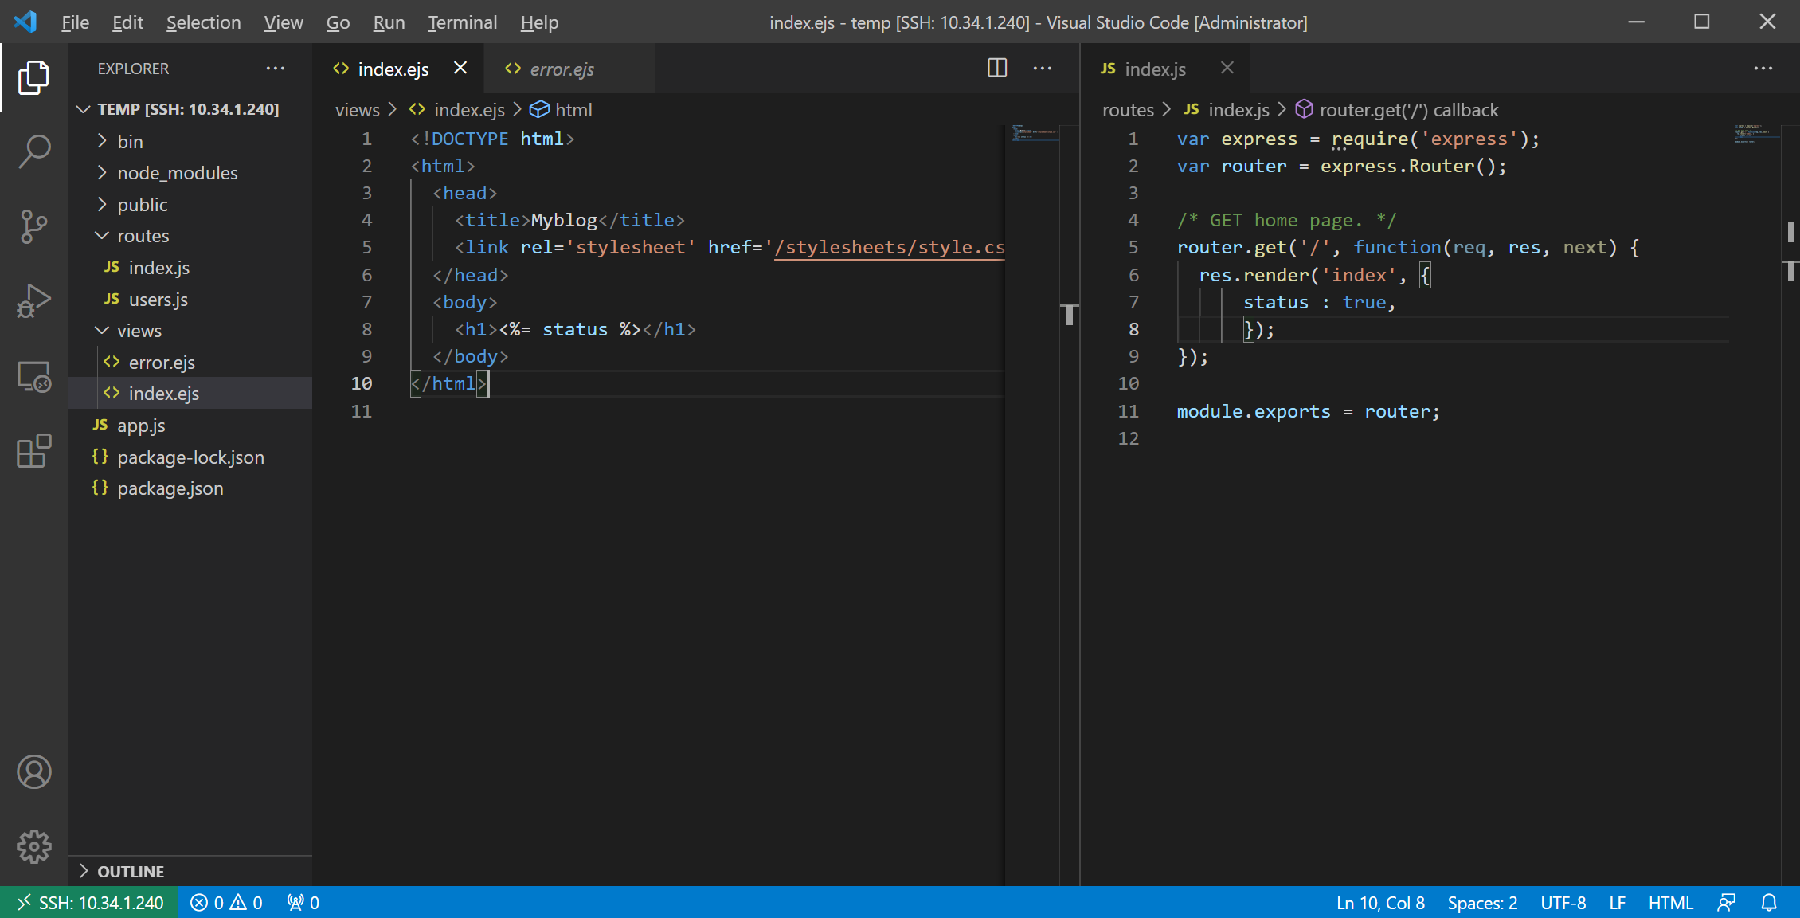Open app.js from the explorer

[x=141, y=426]
